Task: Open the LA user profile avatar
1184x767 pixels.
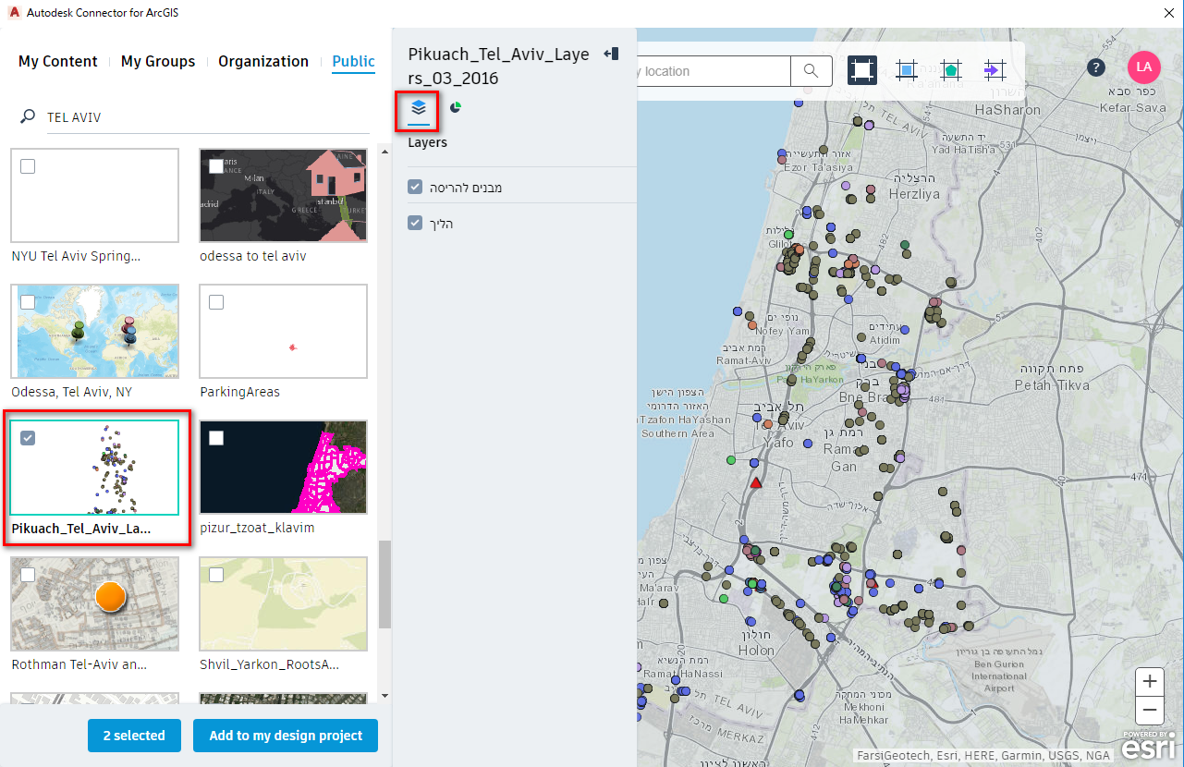Action: (1144, 67)
